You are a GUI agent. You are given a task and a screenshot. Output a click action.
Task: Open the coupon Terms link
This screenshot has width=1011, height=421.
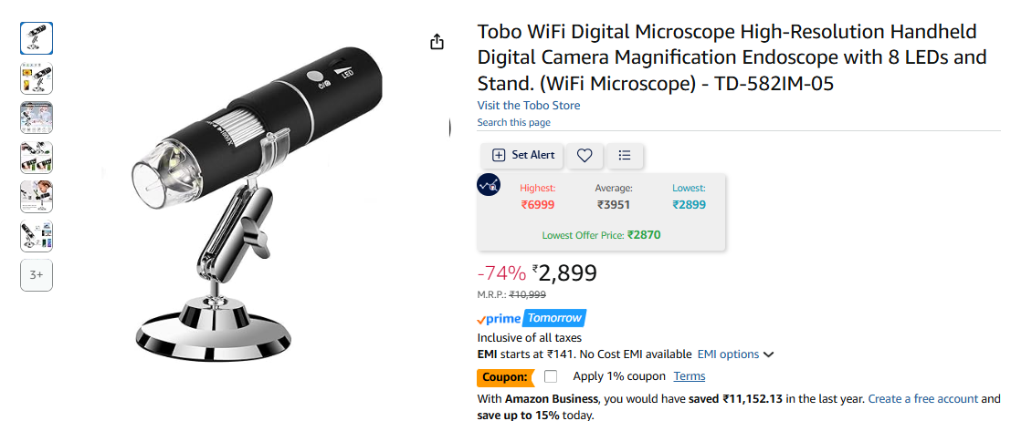[x=690, y=376]
